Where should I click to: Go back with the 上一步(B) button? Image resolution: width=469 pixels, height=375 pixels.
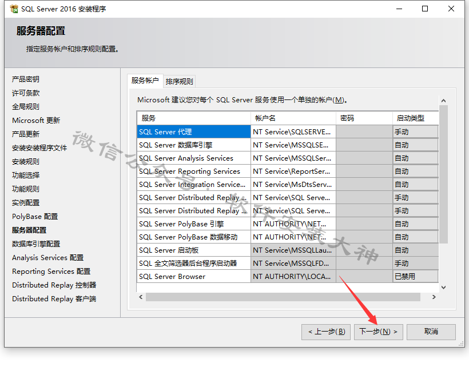[x=326, y=332]
